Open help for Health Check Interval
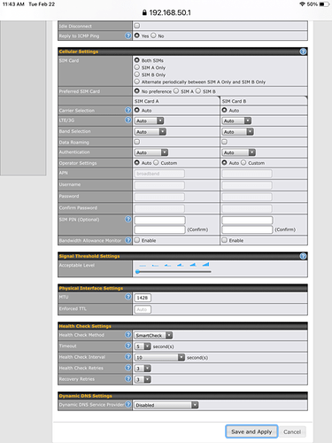The image size is (332, 443). [127, 357]
